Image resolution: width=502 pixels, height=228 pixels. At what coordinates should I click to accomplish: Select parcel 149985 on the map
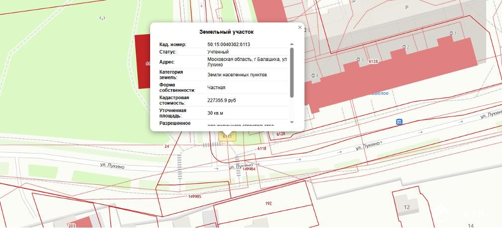tap(195, 196)
